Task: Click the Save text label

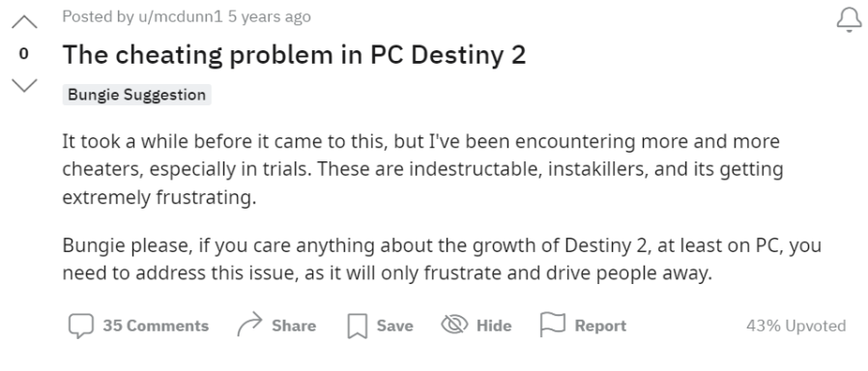Action: point(394,326)
